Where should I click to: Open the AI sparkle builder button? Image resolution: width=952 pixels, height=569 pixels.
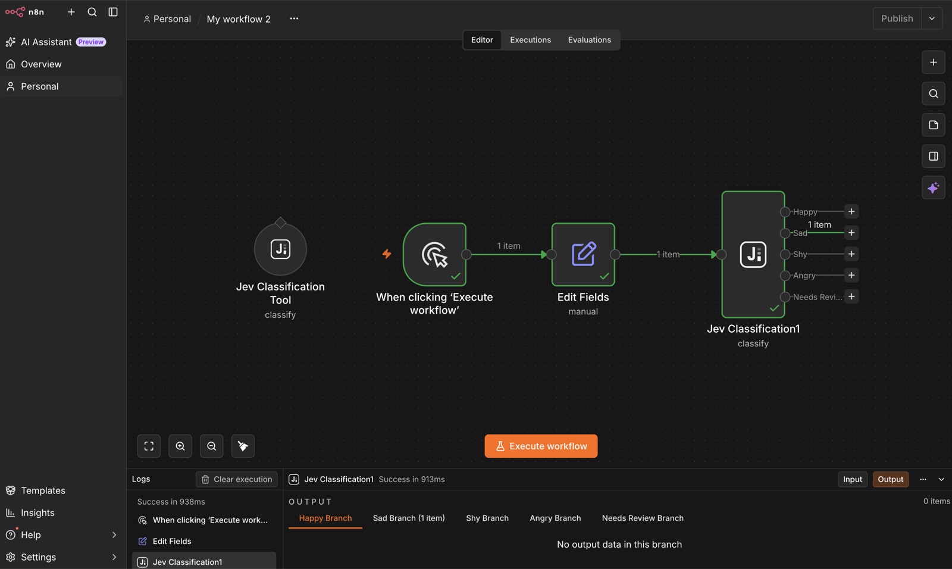point(934,188)
